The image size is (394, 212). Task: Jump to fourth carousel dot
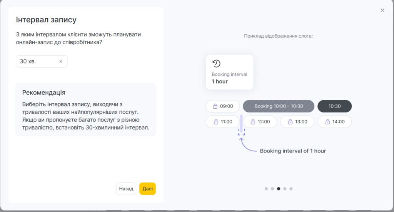point(285,189)
